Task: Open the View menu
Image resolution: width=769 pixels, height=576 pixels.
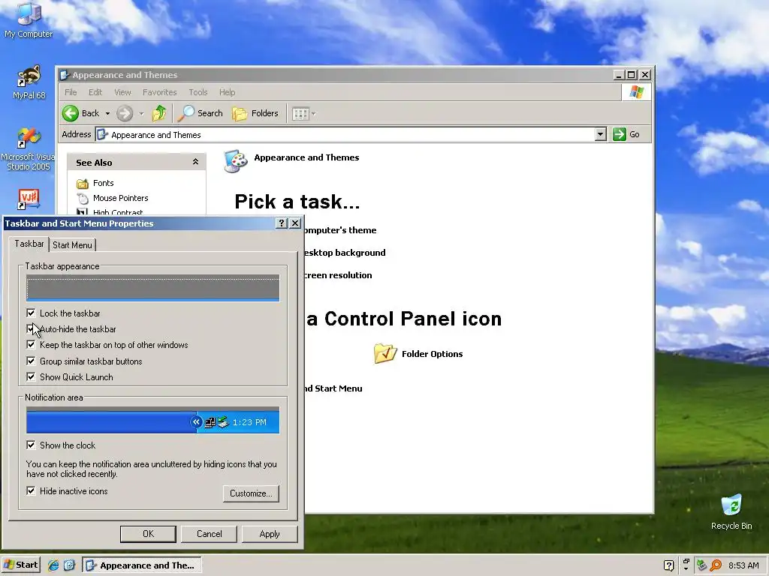Action: click(122, 92)
